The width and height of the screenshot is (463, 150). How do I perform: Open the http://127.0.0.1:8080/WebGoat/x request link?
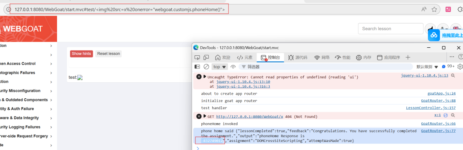coord(250,117)
